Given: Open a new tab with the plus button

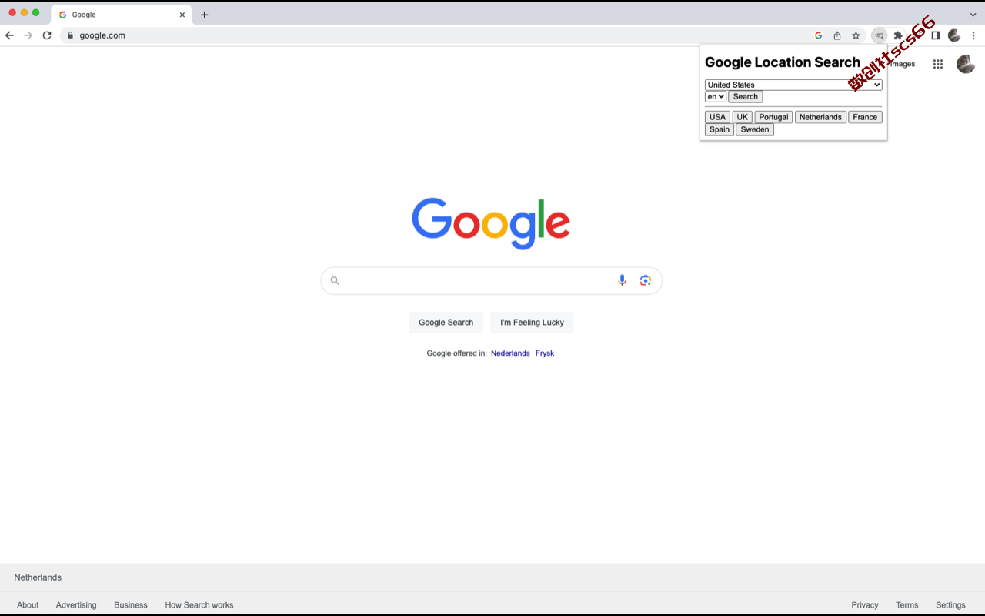Looking at the screenshot, I should click(204, 15).
